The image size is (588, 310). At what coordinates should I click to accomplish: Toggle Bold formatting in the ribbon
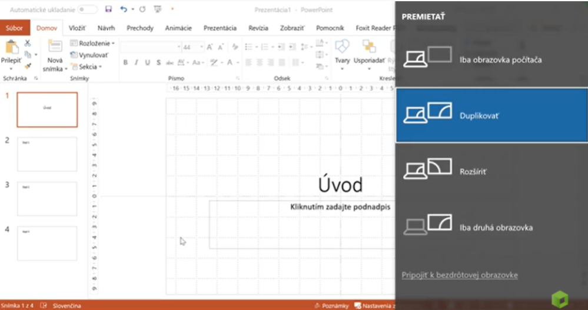[x=125, y=62]
